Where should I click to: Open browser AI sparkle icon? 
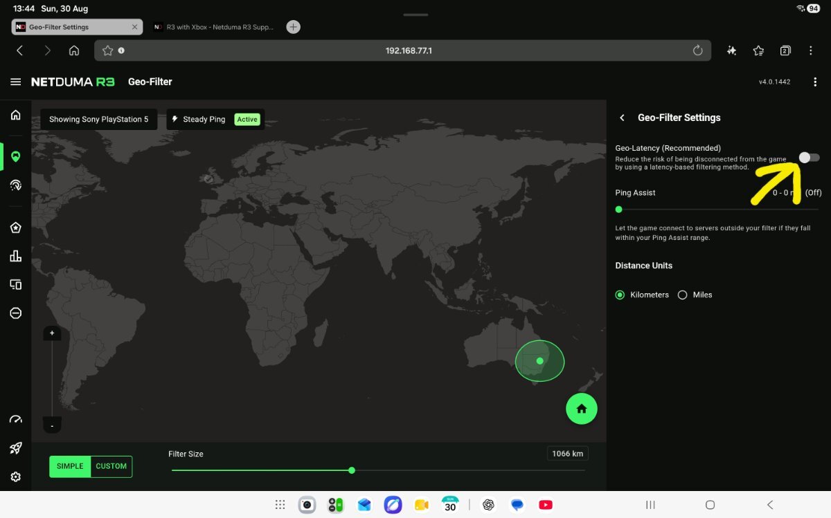pos(731,50)
